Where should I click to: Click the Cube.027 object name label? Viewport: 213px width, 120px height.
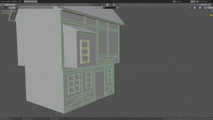click(6, 13)
